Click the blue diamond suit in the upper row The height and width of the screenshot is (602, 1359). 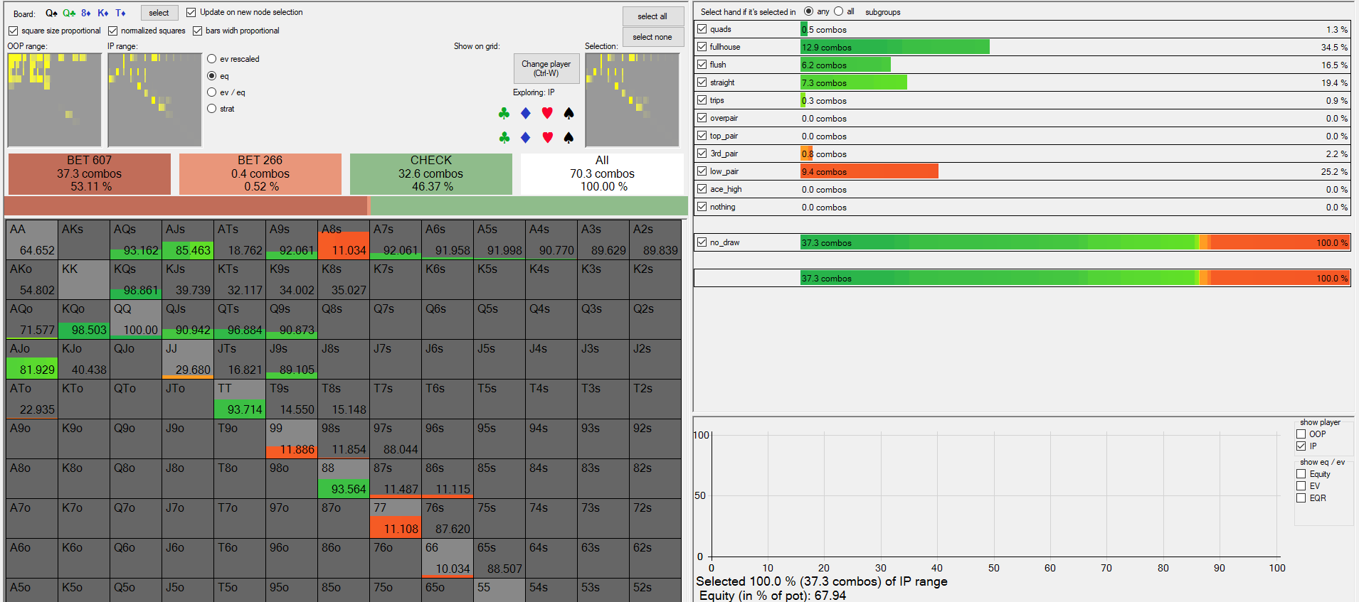(526, 113)
